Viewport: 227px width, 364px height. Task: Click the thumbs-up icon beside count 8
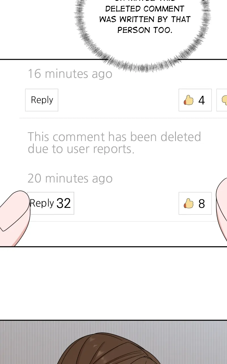click(188, 203)
